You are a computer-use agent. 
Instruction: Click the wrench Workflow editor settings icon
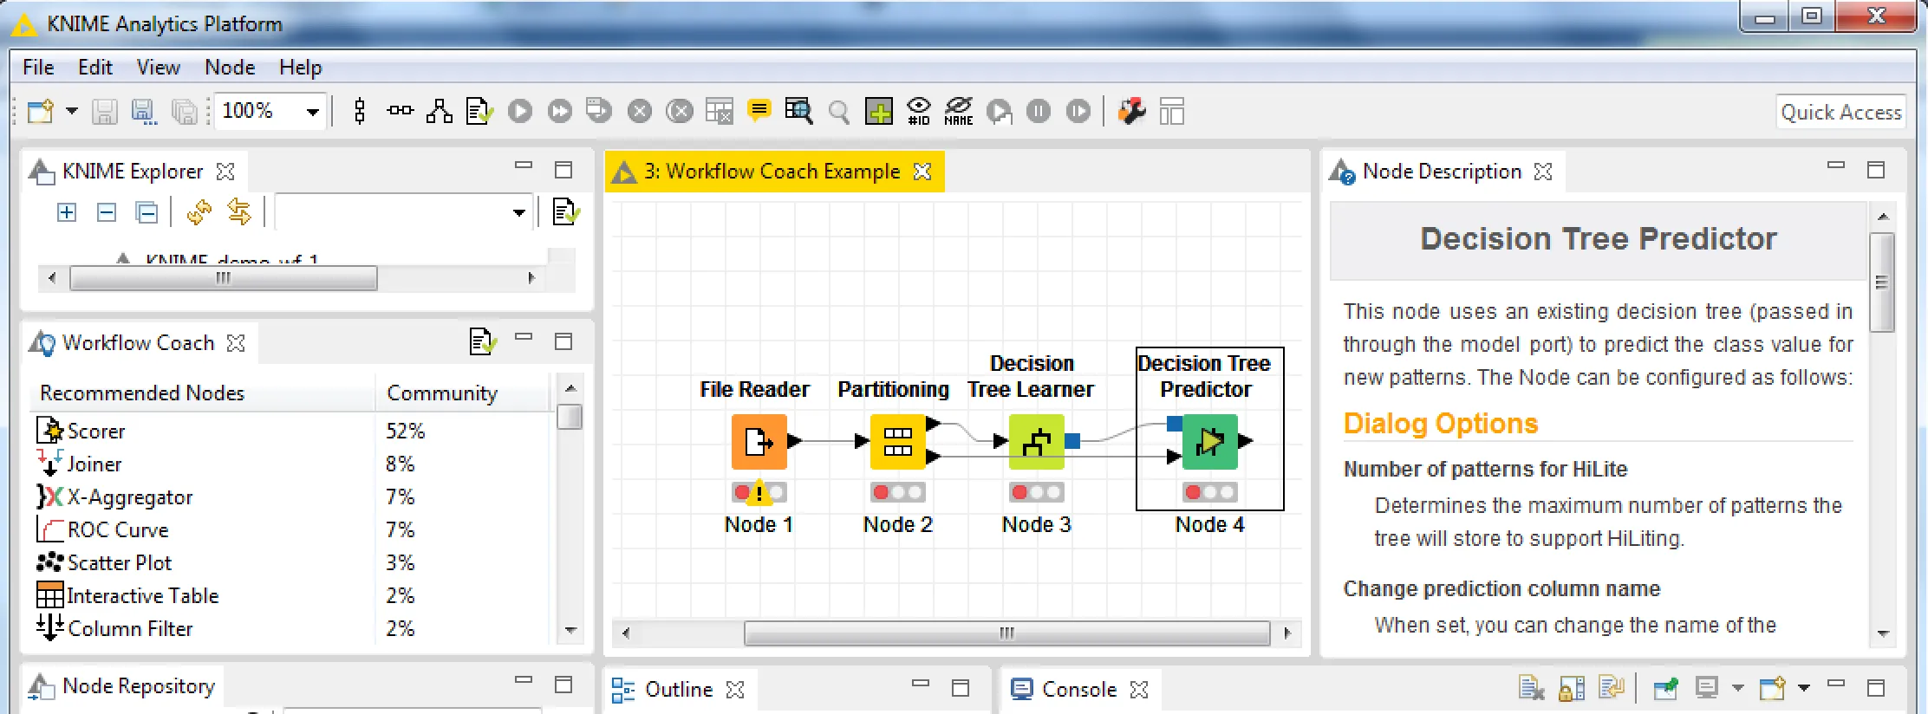1131,111
